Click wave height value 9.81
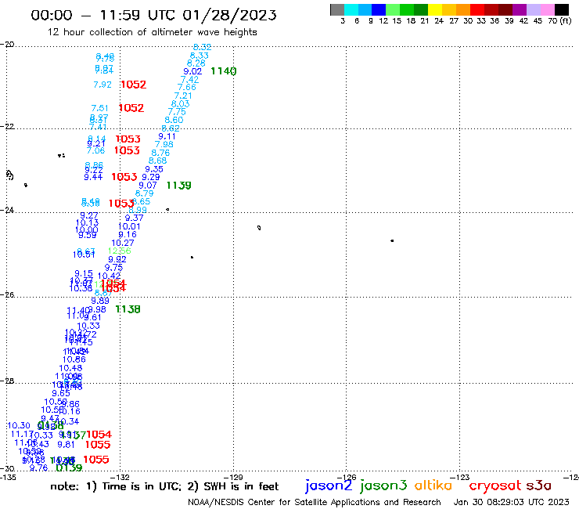 point(66,445)
